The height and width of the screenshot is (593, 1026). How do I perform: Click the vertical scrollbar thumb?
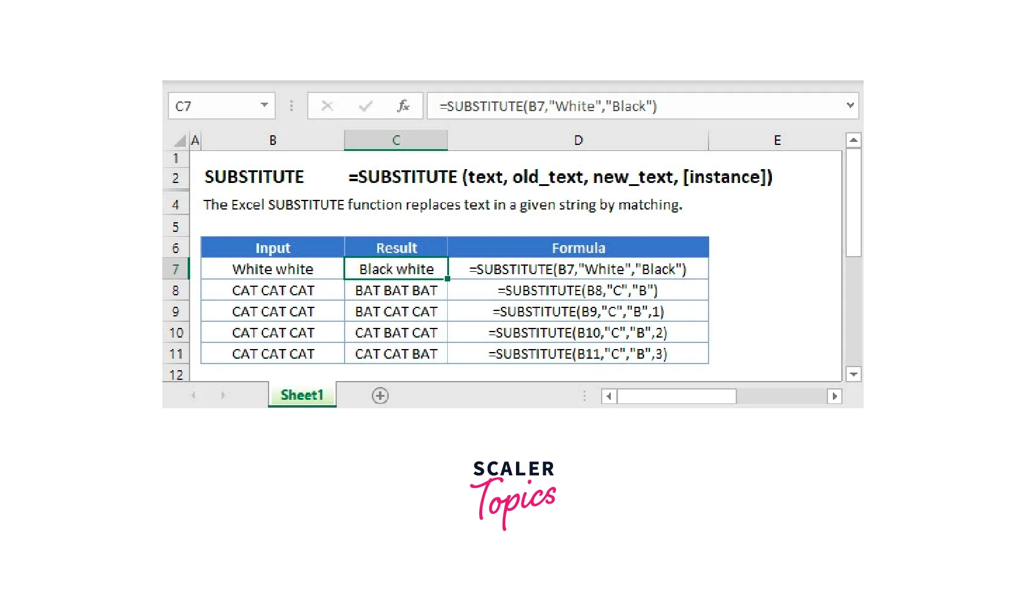[x=853, y=202]
